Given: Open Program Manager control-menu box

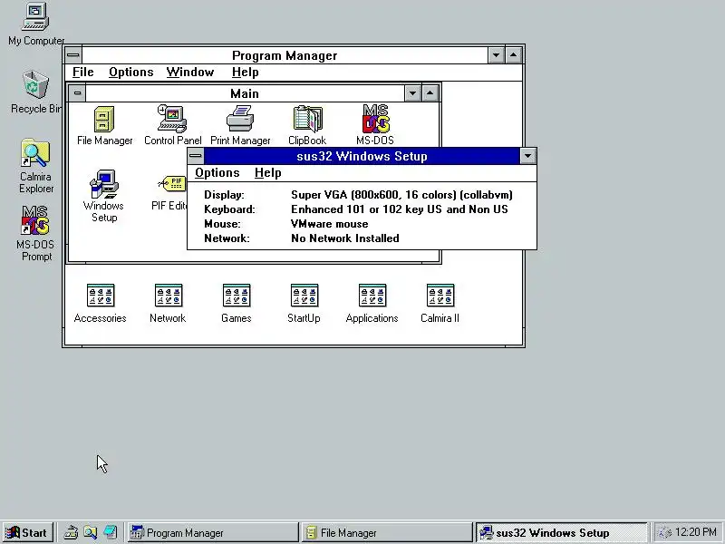Looking at the screenshot, I should coord(73,55).
